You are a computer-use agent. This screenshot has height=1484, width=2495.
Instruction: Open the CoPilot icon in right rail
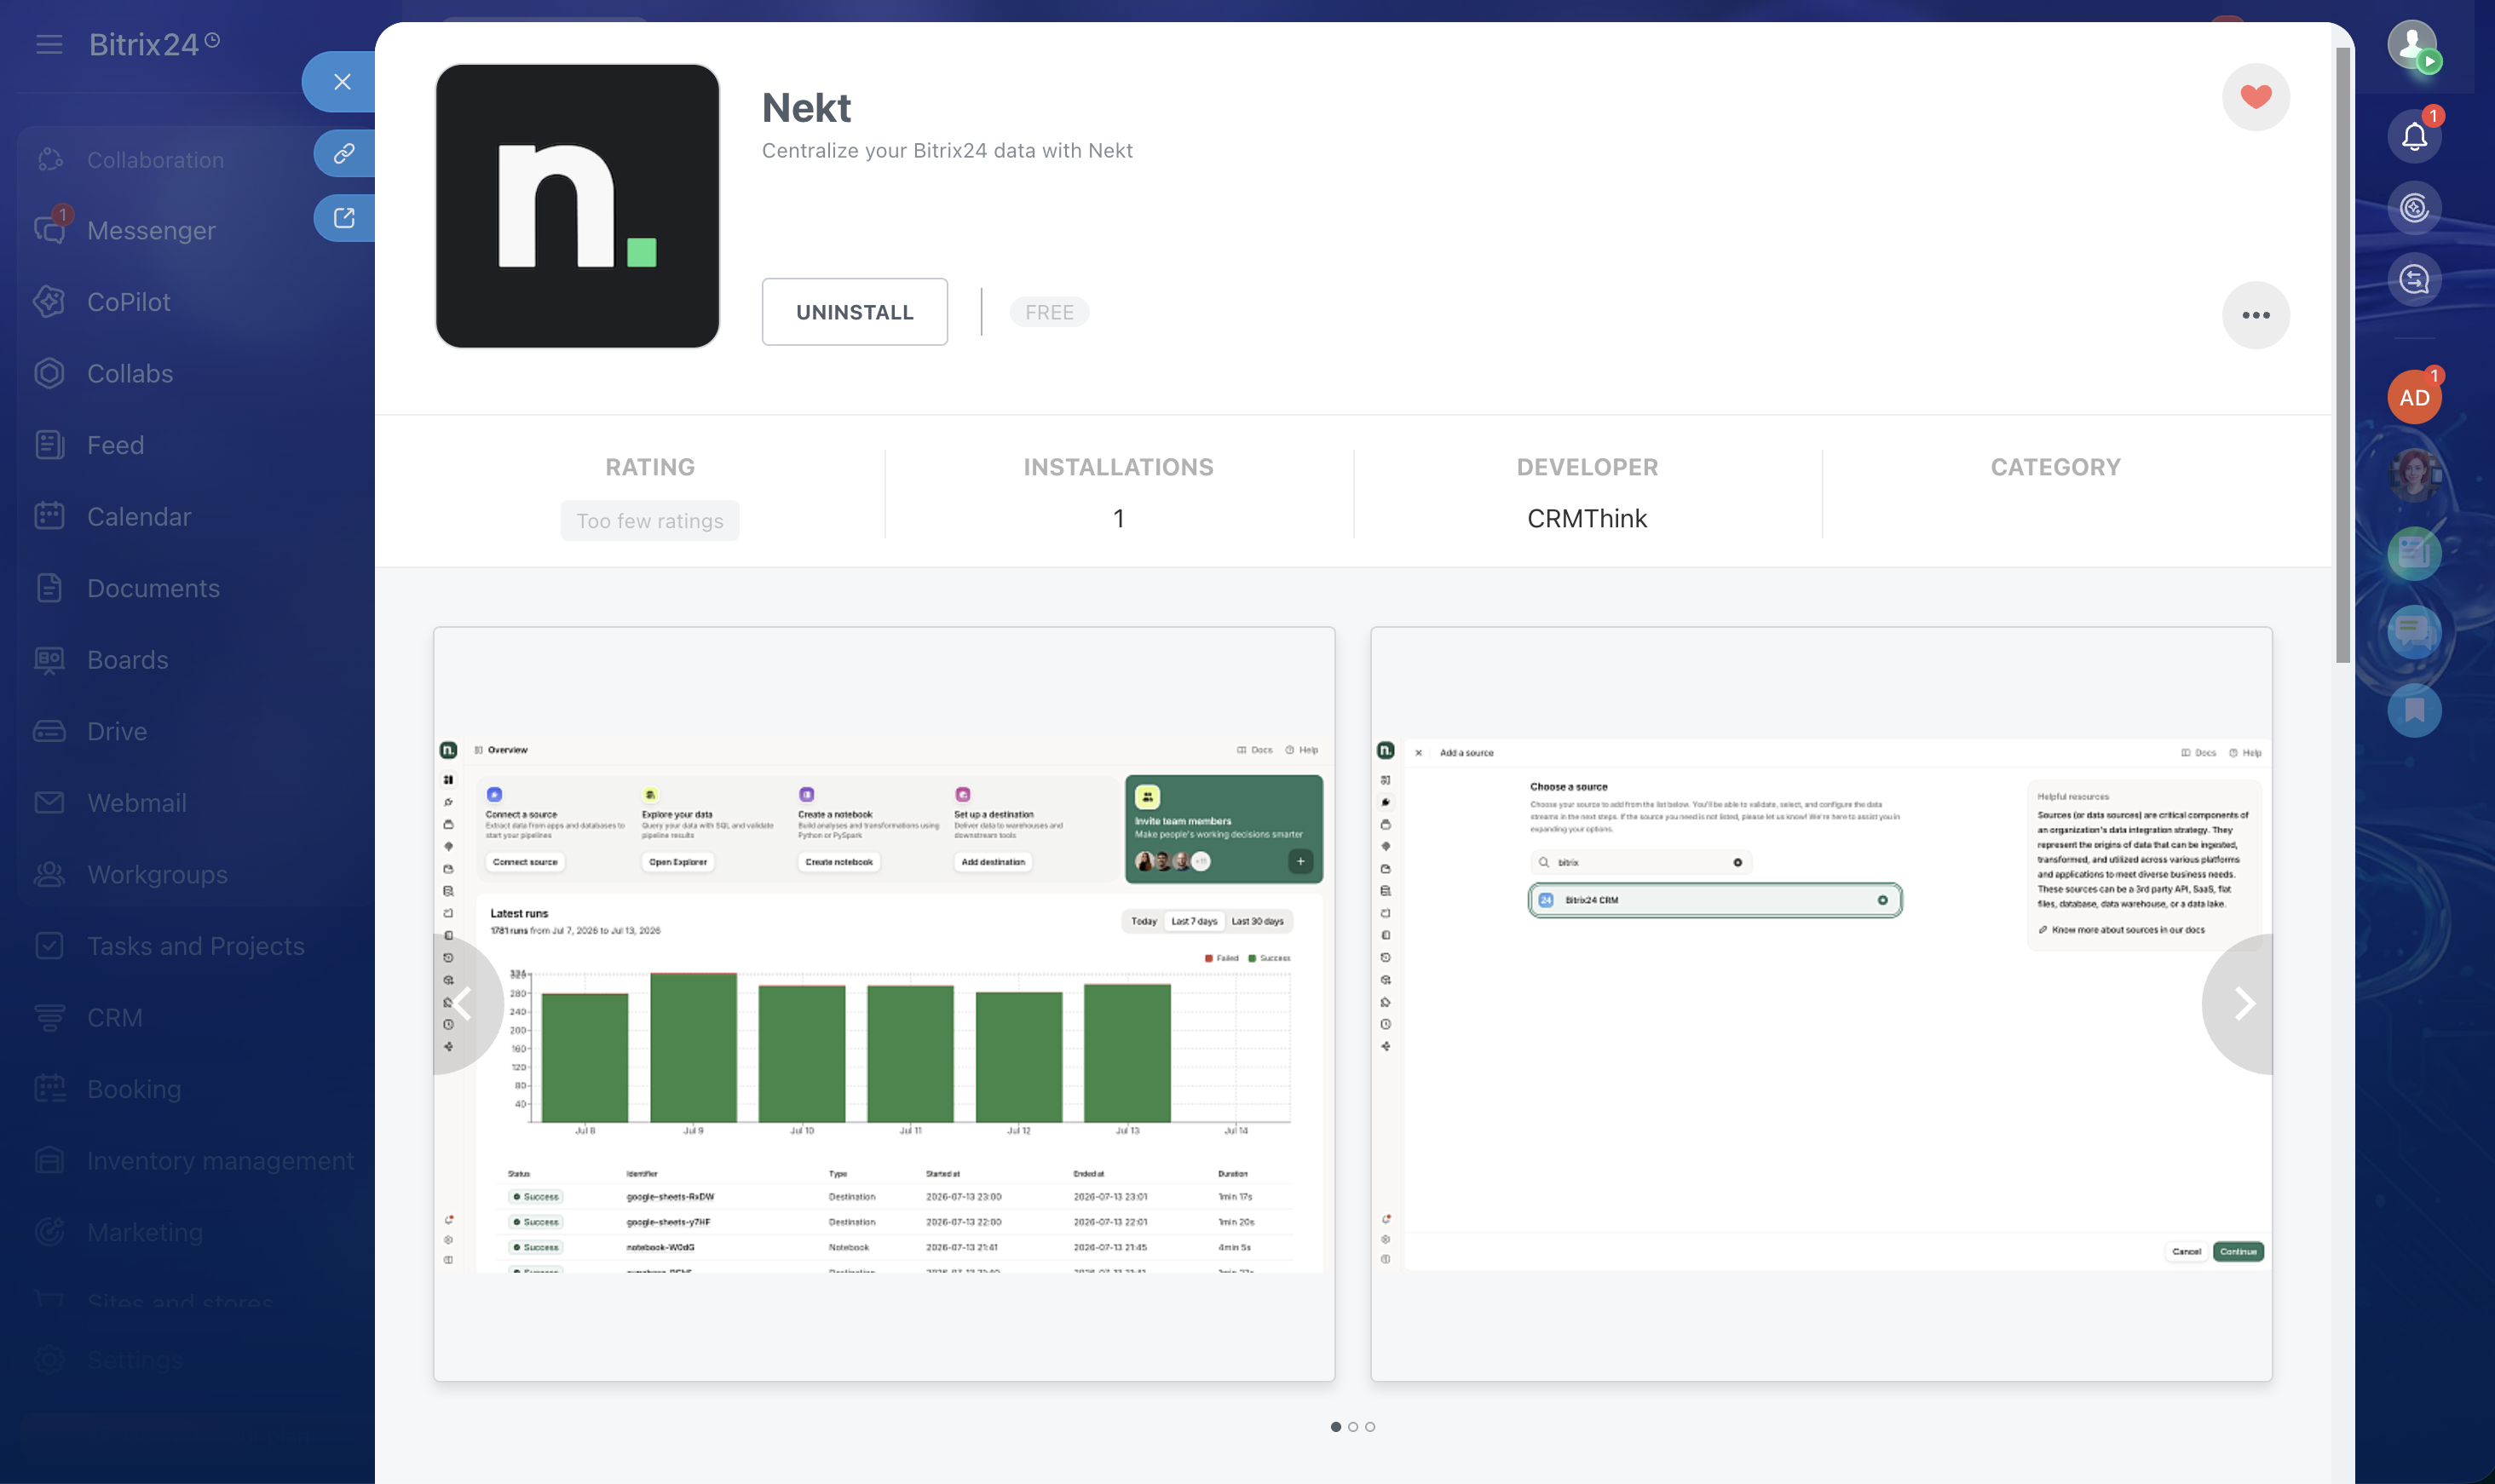pos(2414,208)
